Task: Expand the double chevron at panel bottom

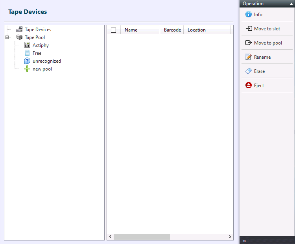Action: pyautogui.click(x=244, y=241)
